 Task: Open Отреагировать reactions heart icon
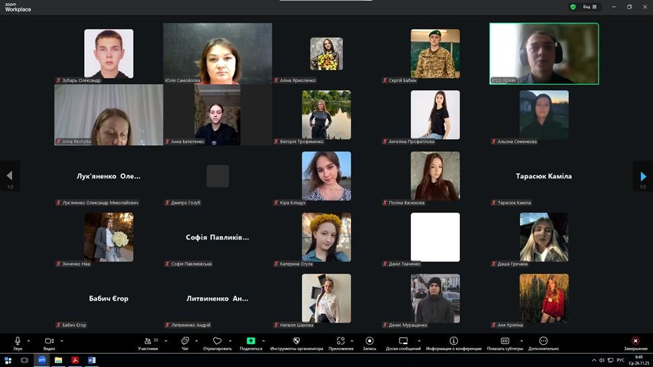point(217,341)
